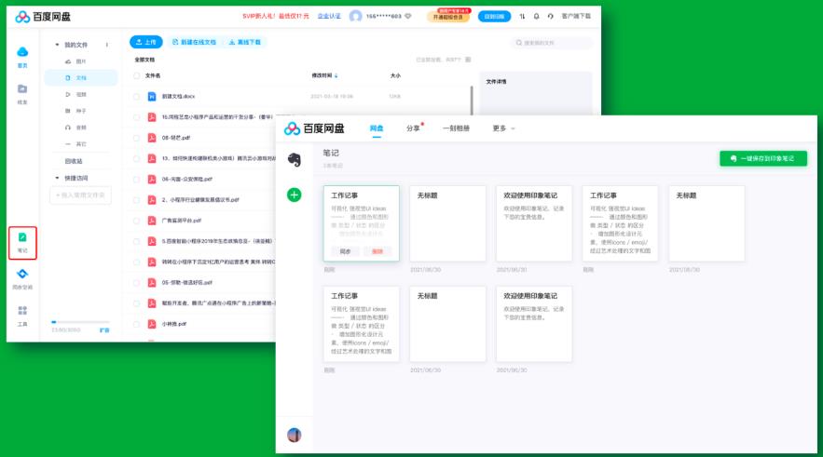
Task: Click the headphone audio icon in file tree
Action: coord(68,128)
